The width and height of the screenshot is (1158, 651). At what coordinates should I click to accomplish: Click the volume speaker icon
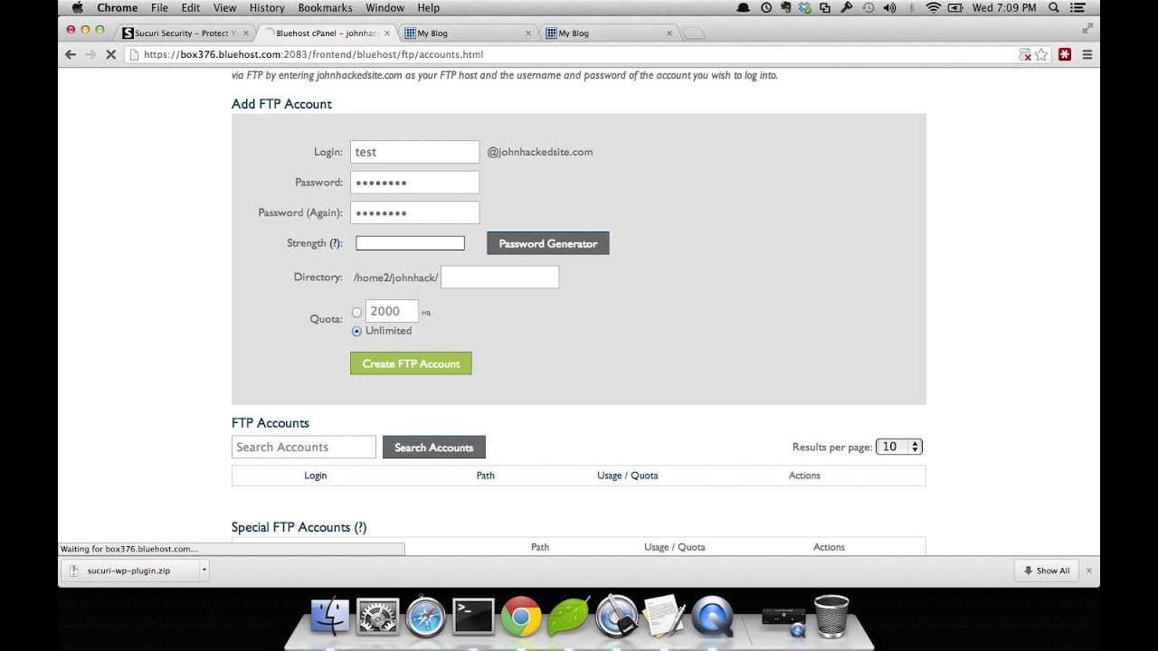pos(889,7)
